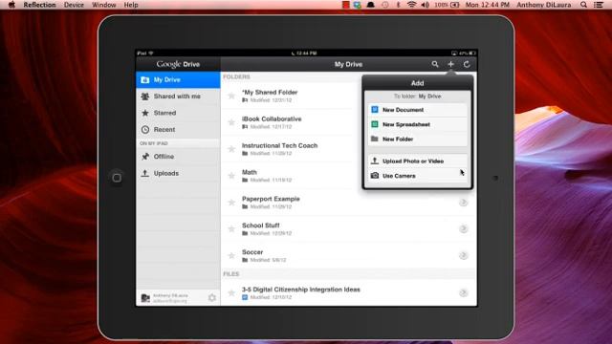This screenshot has height=344, width=612.
Task: Click the upload arrow icon in Add menu
Action: tap(375, 161)
